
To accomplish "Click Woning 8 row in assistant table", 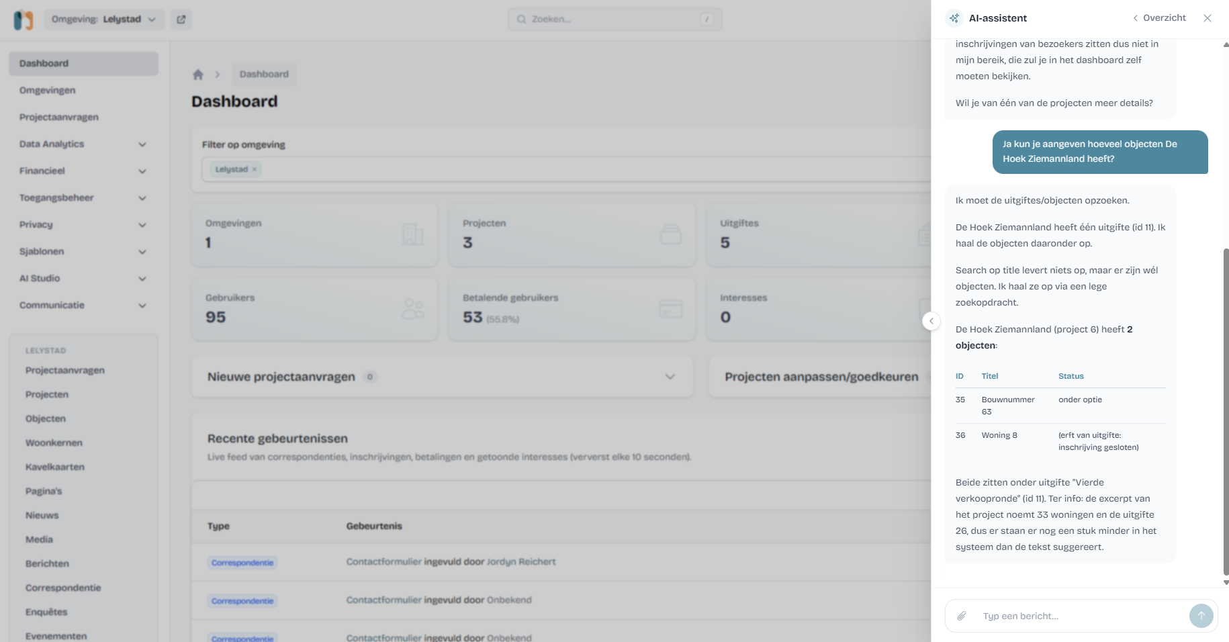I will pos(1060,441).
